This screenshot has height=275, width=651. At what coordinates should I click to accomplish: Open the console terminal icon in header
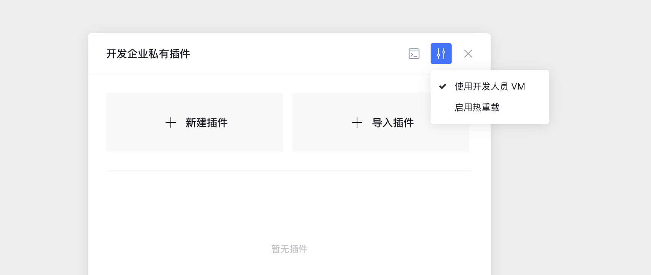pyautogui.click(x=414, y=54)
